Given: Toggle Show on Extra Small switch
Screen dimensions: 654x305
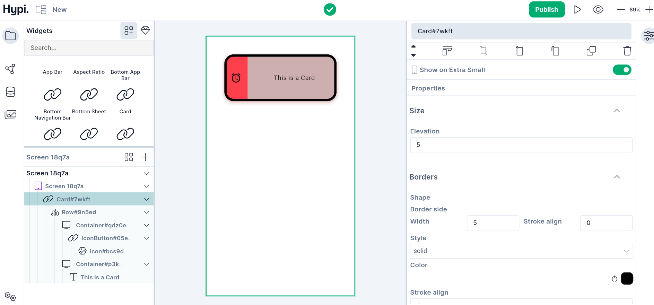Looking at the screenshot, I should tap(622, 70).
